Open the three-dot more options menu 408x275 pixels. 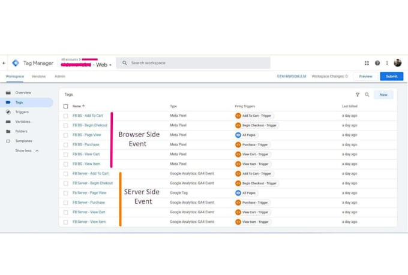pyautogui.click(x=387, y=63)
